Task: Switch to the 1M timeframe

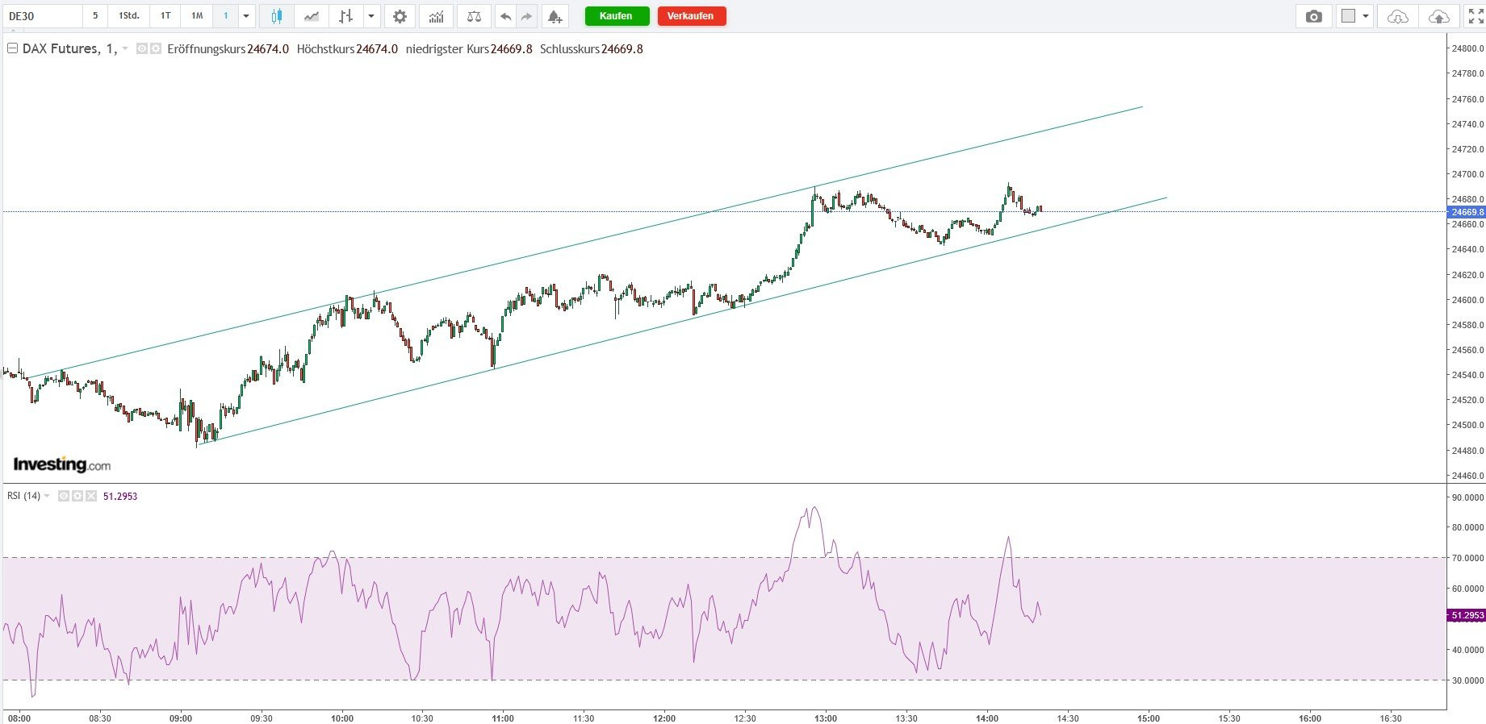Action: 197,16
